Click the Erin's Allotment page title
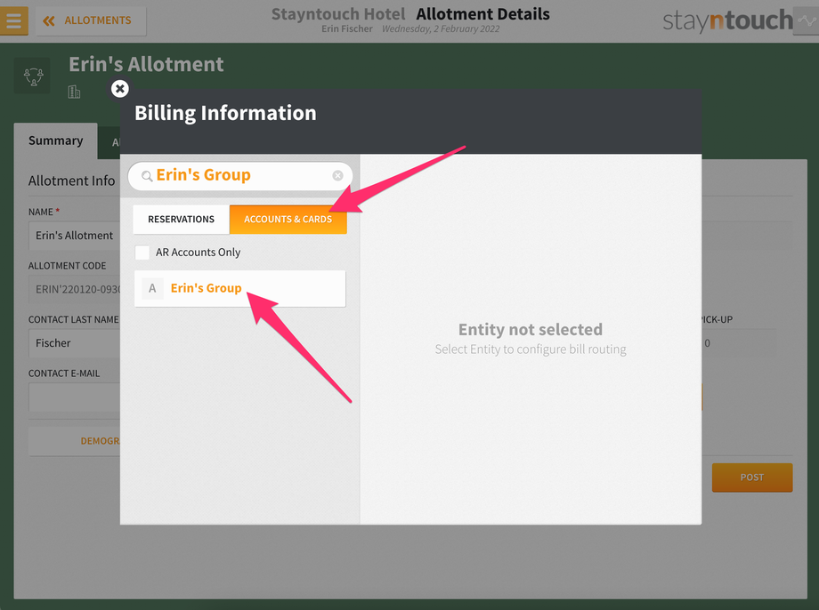The height and width of the screenshot is (610, 819). [x=146, y=64]
